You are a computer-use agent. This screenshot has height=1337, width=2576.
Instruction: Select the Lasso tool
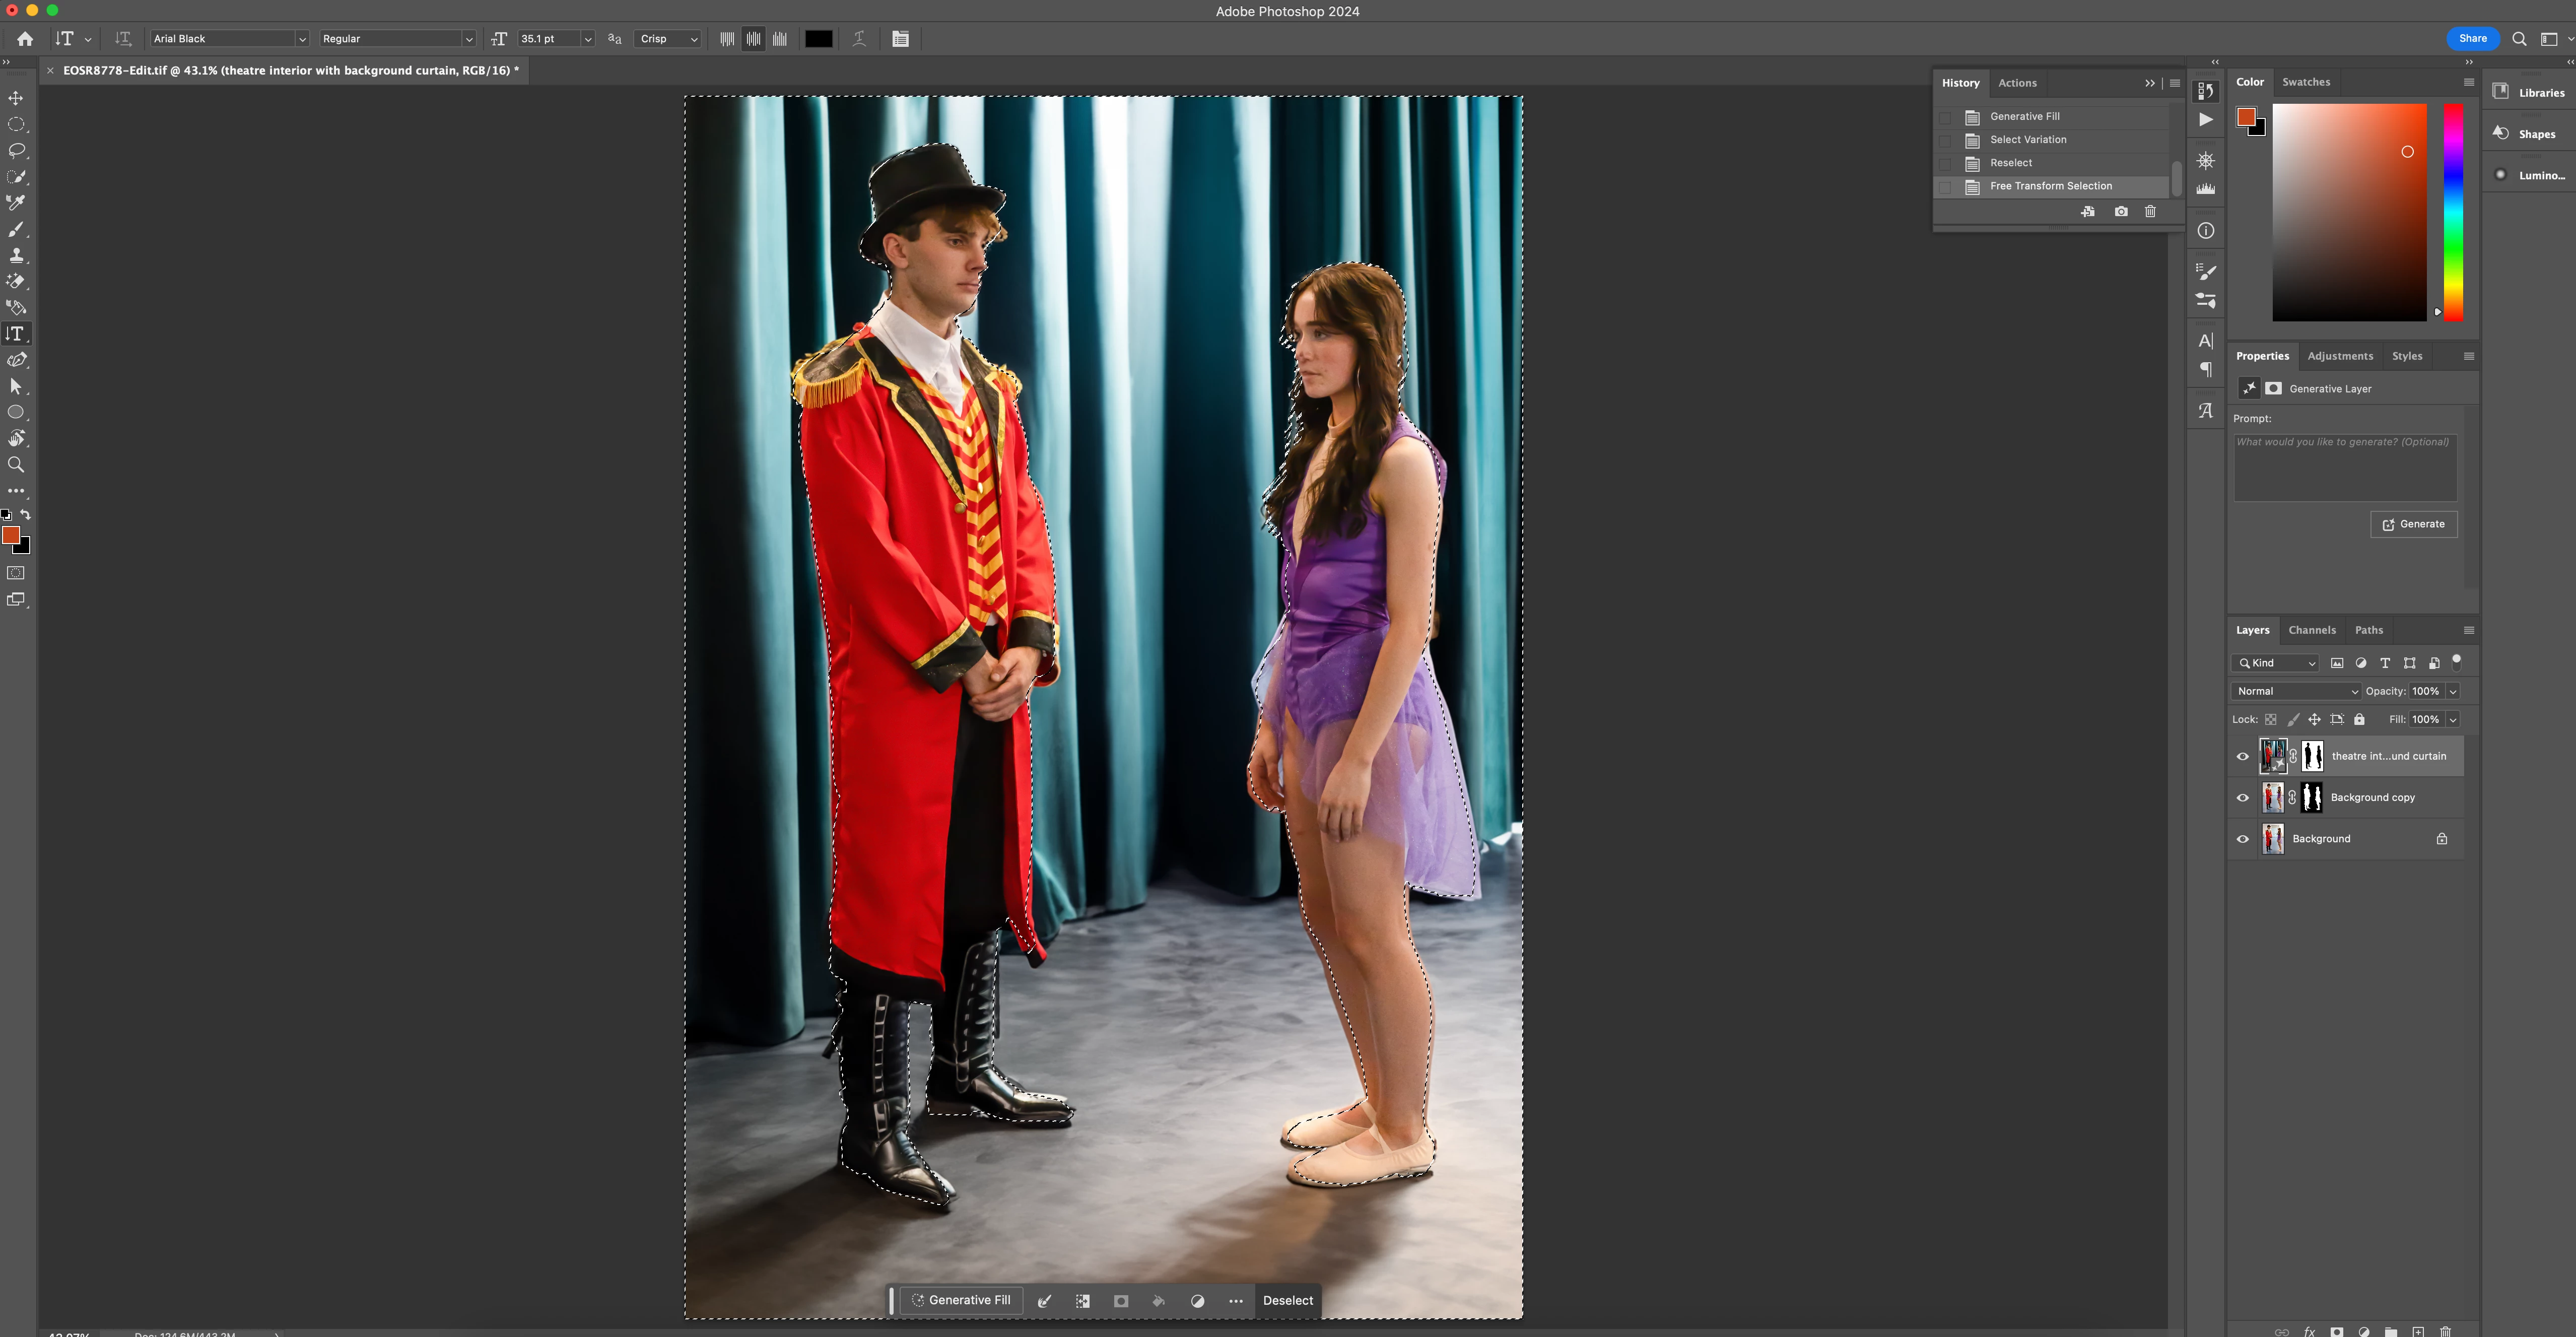[16, 150]
